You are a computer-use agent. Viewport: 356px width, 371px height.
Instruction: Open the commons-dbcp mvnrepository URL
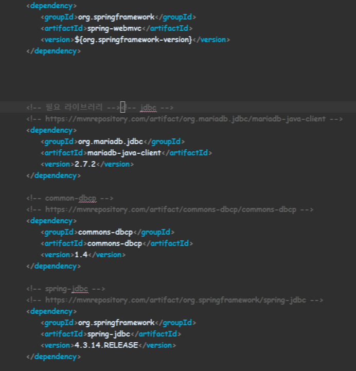(171, 209)
